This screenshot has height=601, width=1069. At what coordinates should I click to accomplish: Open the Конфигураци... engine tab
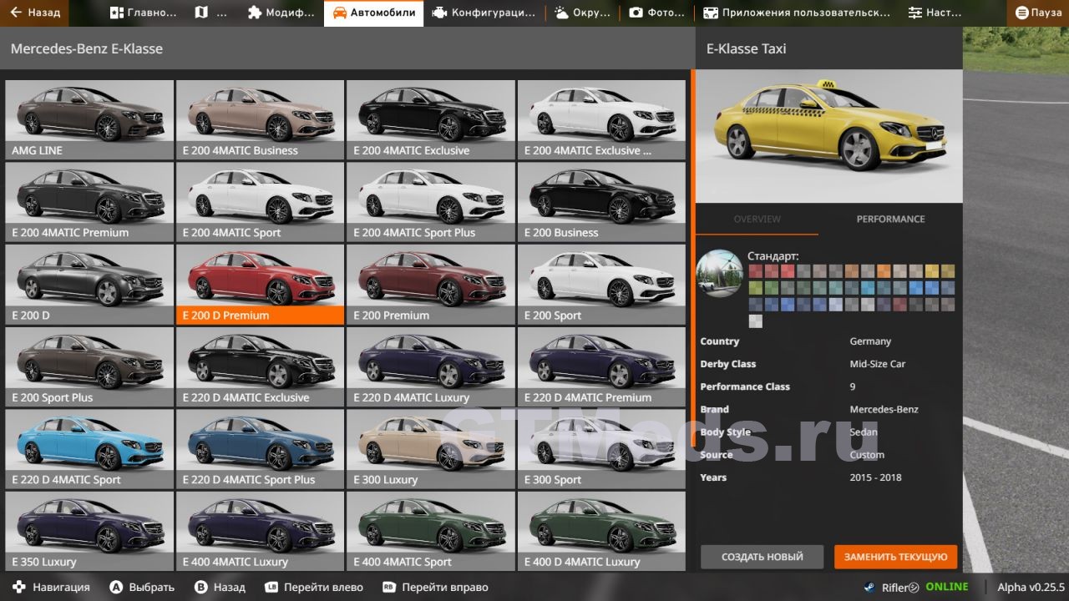click(484, 13)
